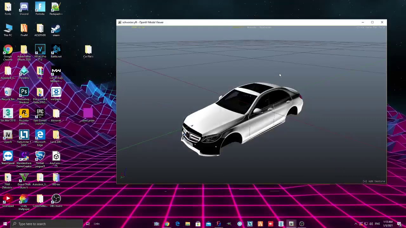Viewport: 406px width, 228px height.
Task: Click the ENG language indicator
Action: tap(377, 224)
